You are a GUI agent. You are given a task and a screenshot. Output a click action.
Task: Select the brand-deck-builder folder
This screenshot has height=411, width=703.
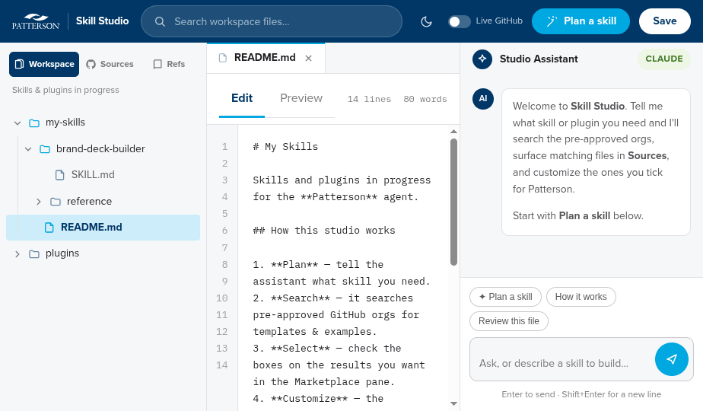pos(103,148)
